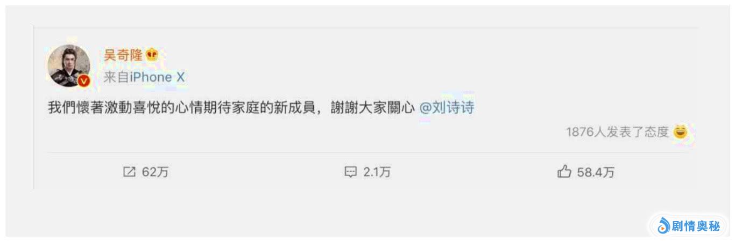The height and width of the screenshot is (242, 735).
Task: Click the comment bubble icon
Action: [x=350, y=172]
